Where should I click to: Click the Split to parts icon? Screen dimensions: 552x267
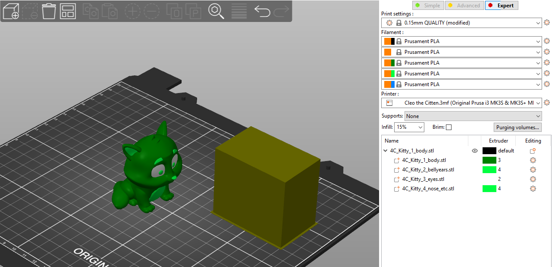pos(194,11)
